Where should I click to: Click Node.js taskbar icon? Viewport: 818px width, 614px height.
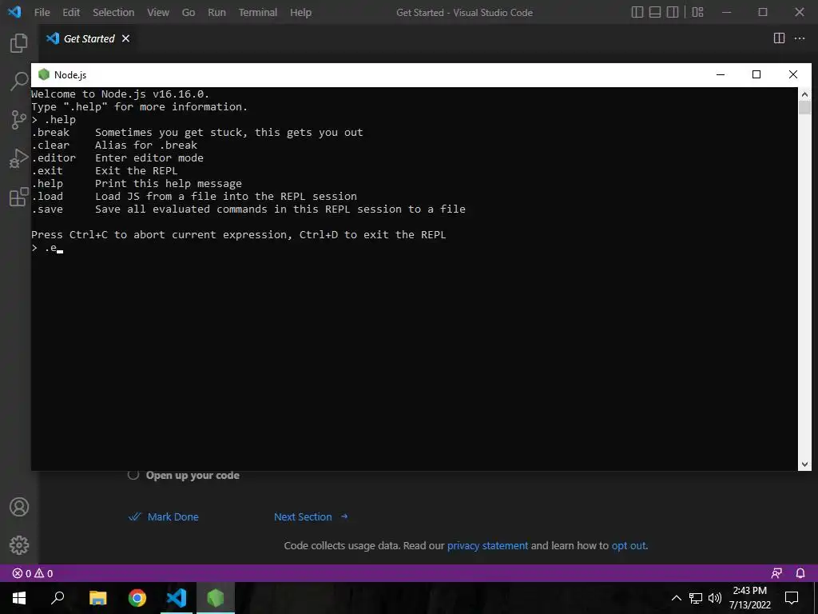[216, 598]
